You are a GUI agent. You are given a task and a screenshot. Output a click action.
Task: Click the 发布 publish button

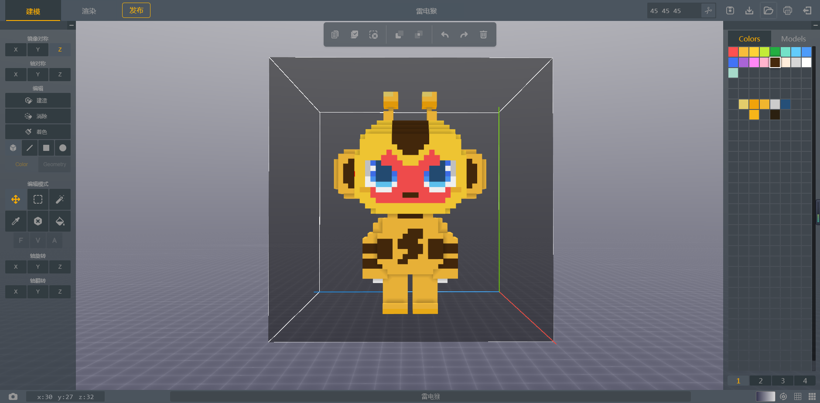pos(136,10)
